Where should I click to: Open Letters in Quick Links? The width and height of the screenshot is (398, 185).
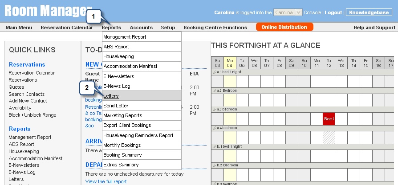coord(16,179)
